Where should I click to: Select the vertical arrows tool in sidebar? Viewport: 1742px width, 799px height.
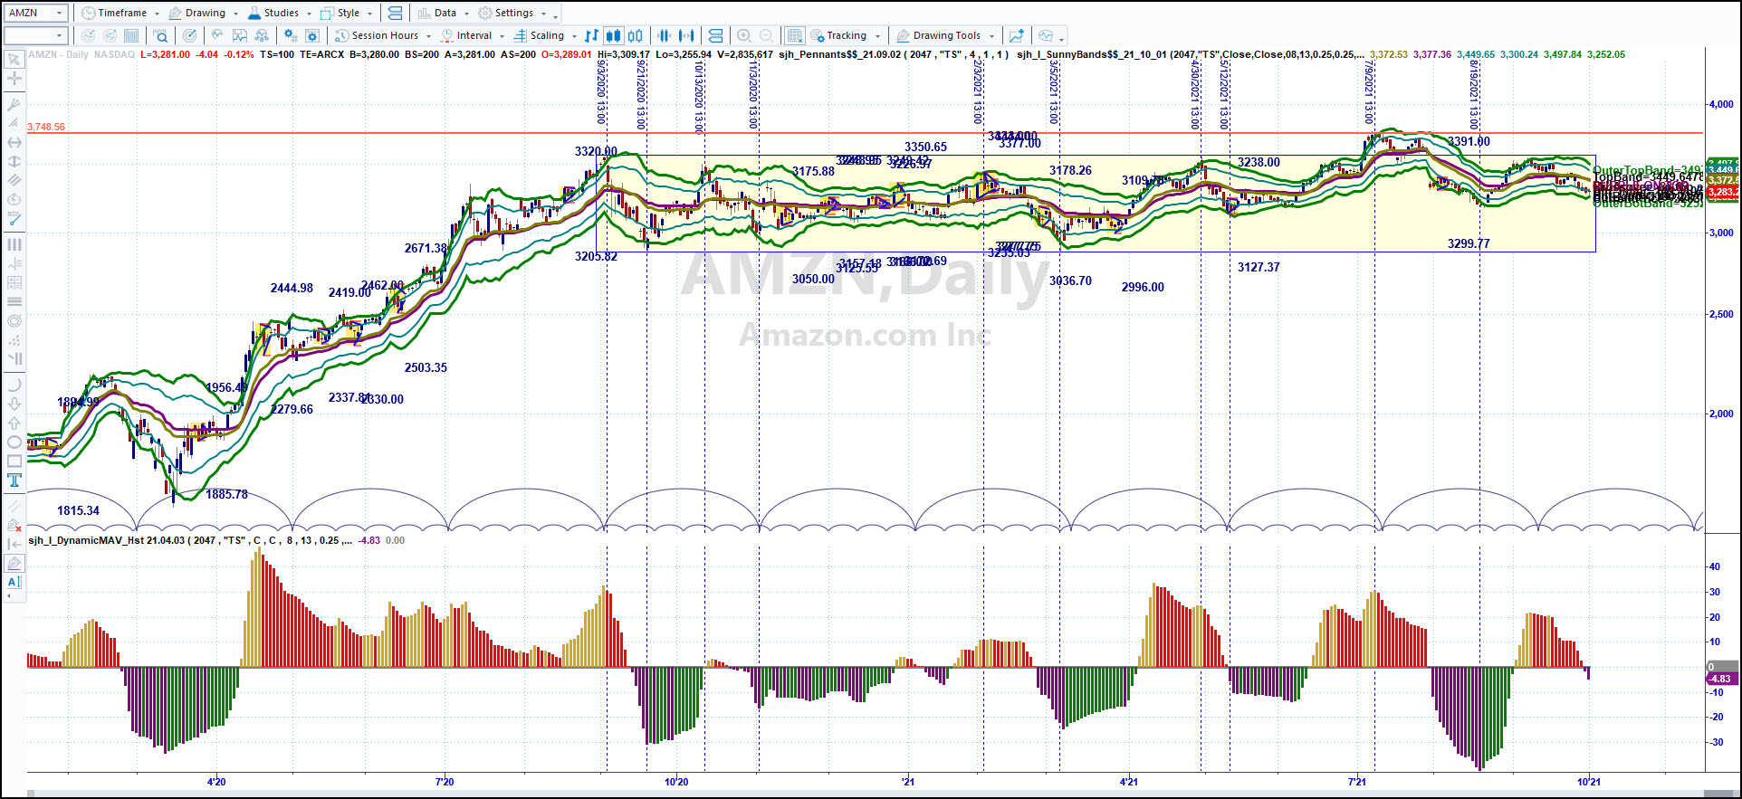point(14,161)
